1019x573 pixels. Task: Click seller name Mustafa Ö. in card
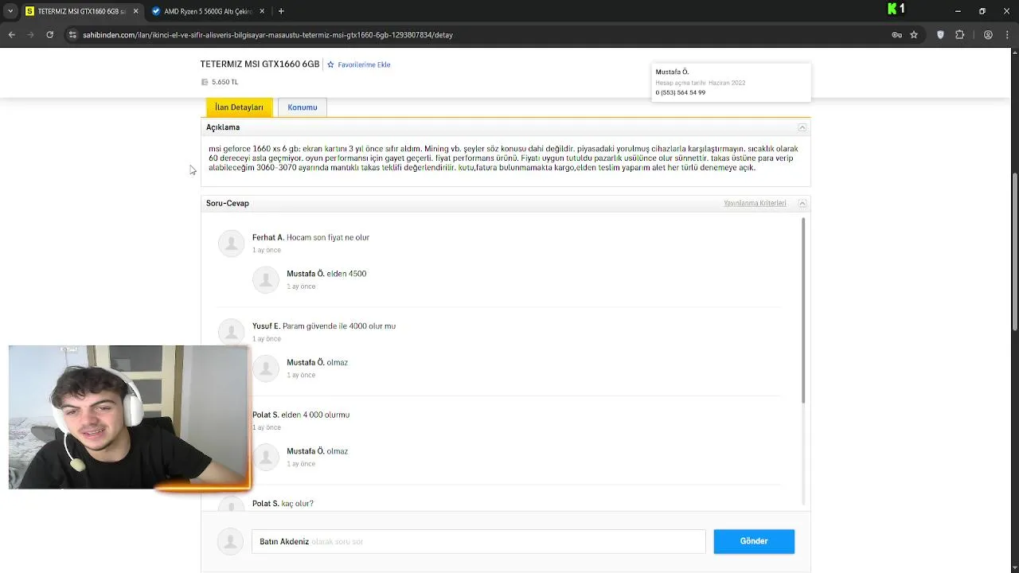coord(672,72)
